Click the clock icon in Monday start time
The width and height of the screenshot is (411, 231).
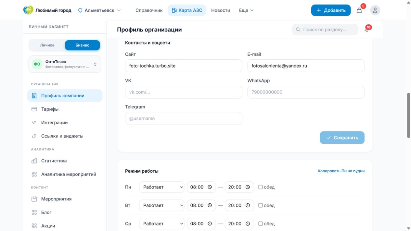(210, 187)
